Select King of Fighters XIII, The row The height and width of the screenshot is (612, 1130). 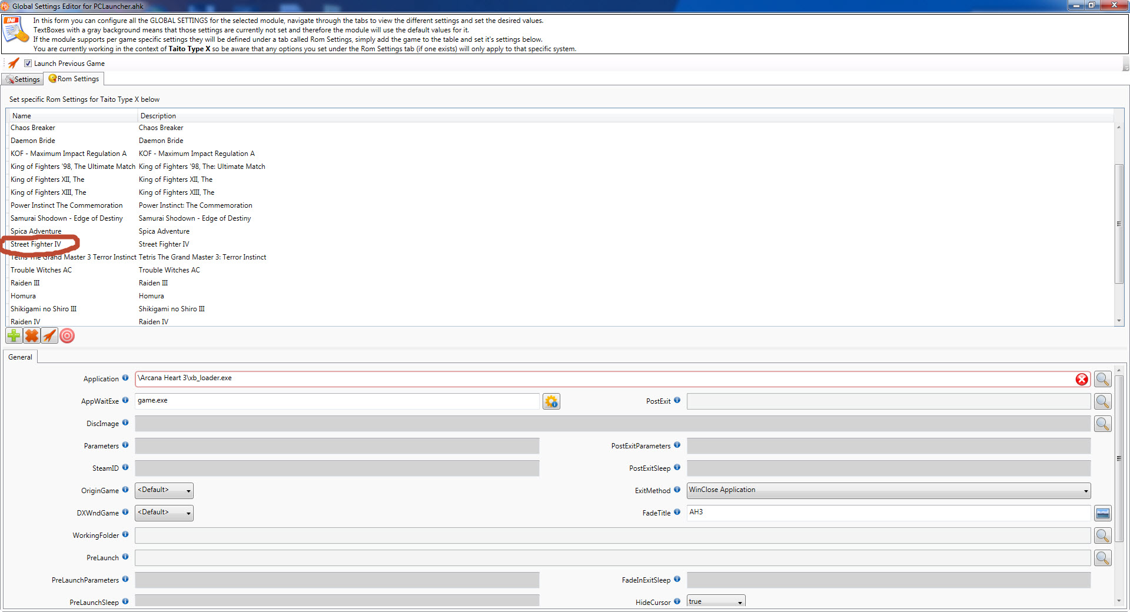pyautogui.click(x=560, y=192)
